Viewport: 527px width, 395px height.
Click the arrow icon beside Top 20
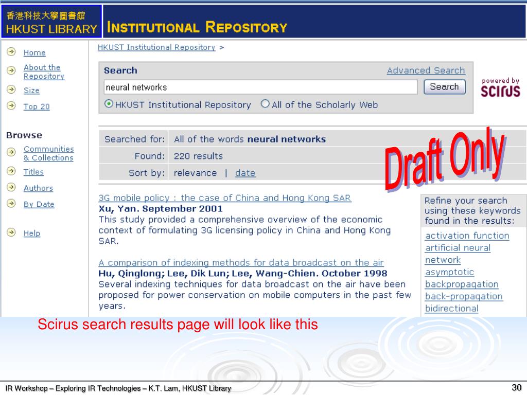[11, 106]
